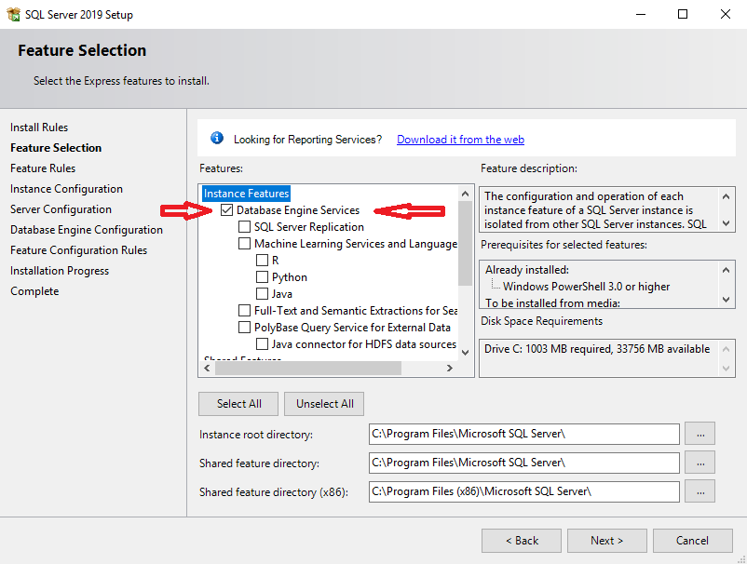Click the SQL Server Setup title bar icon
This screenshot has height=564, width=747.
coord(13,14)
